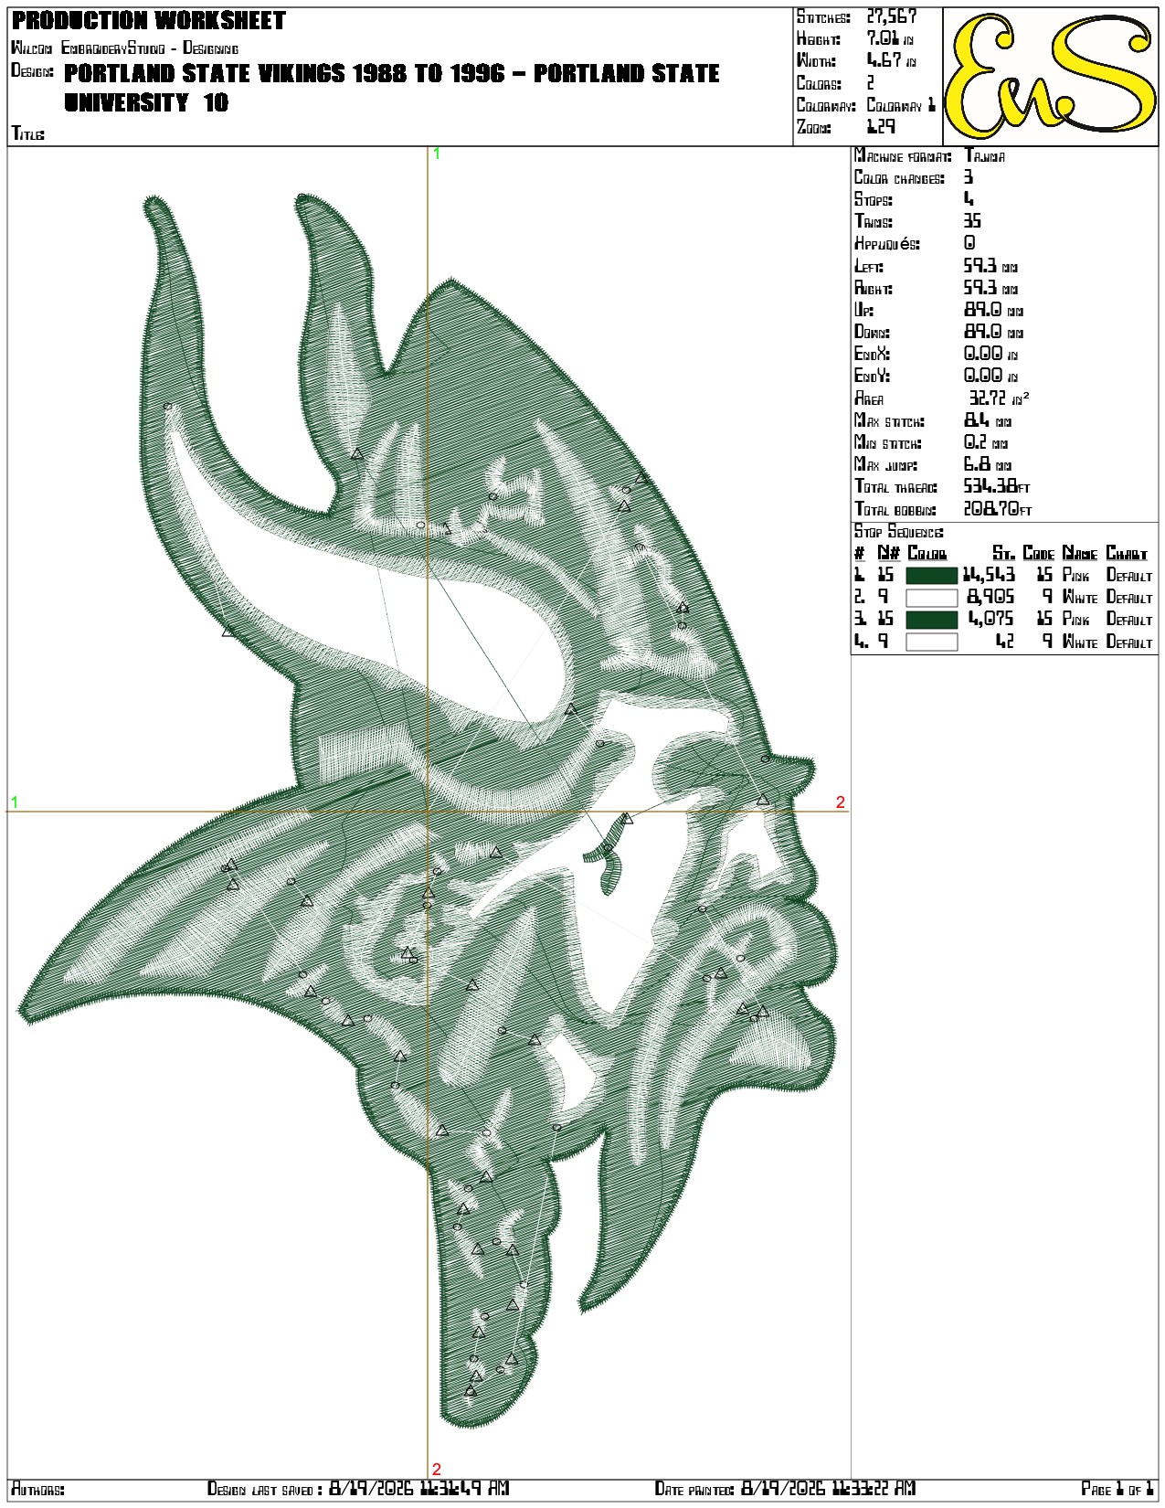Click stitch count 14,543 in stop 1
This screenshot has width=1165, height=1508.
(x=989, y=575)
